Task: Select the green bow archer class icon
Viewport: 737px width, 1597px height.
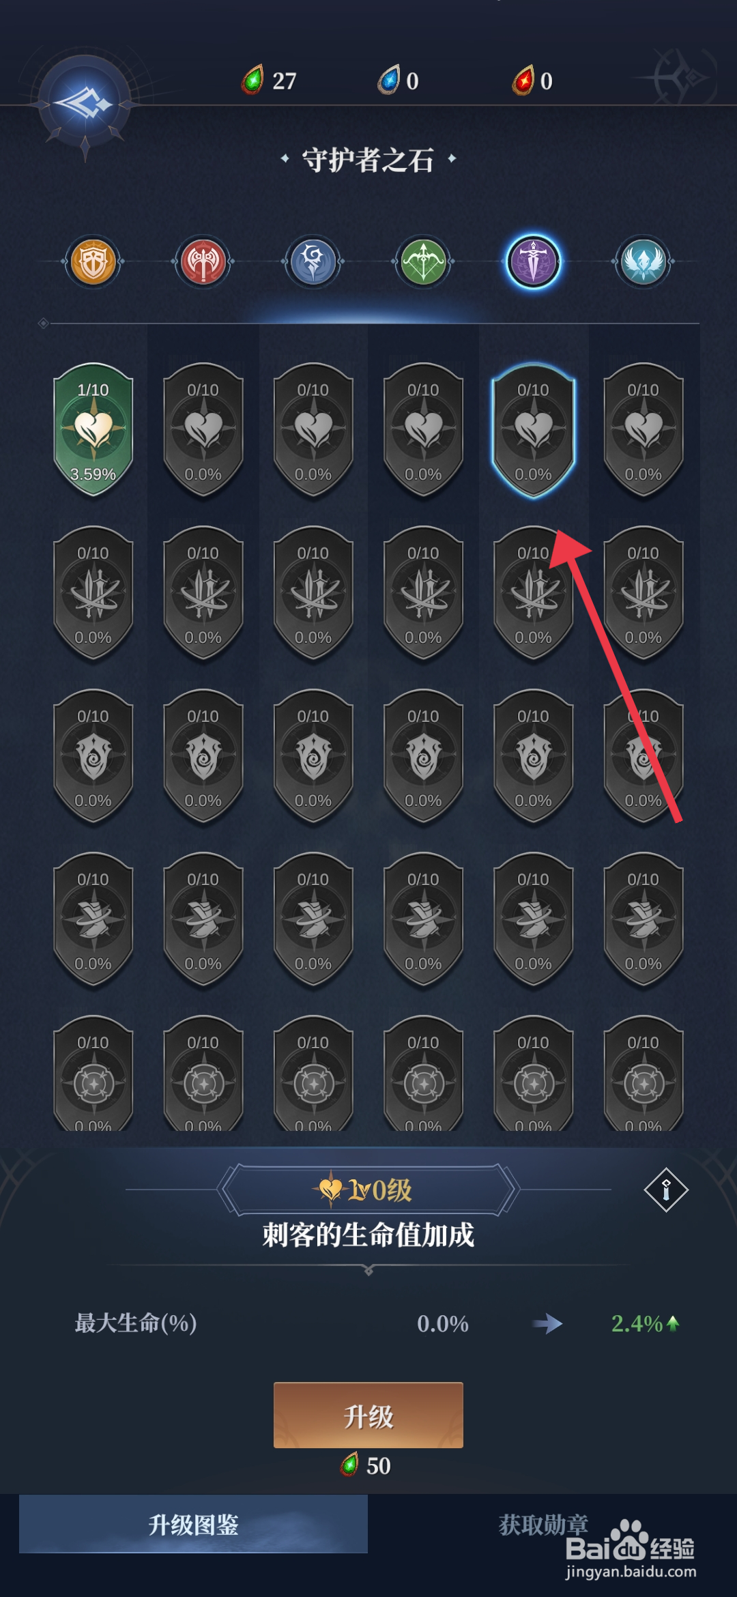Action: pyautogui.click(x=423, y=261)
